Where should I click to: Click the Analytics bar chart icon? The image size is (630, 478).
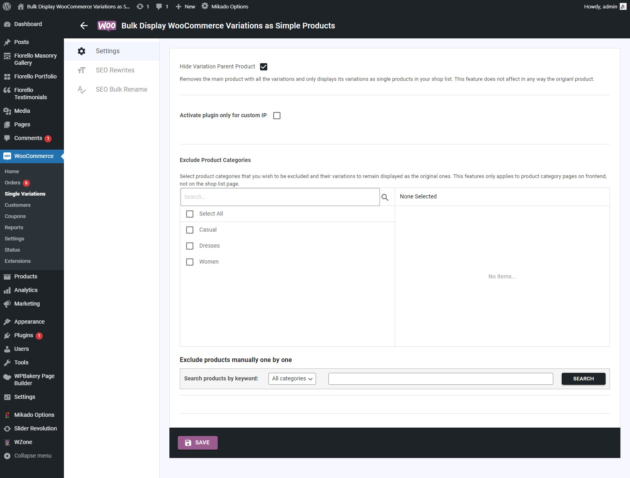7,290
